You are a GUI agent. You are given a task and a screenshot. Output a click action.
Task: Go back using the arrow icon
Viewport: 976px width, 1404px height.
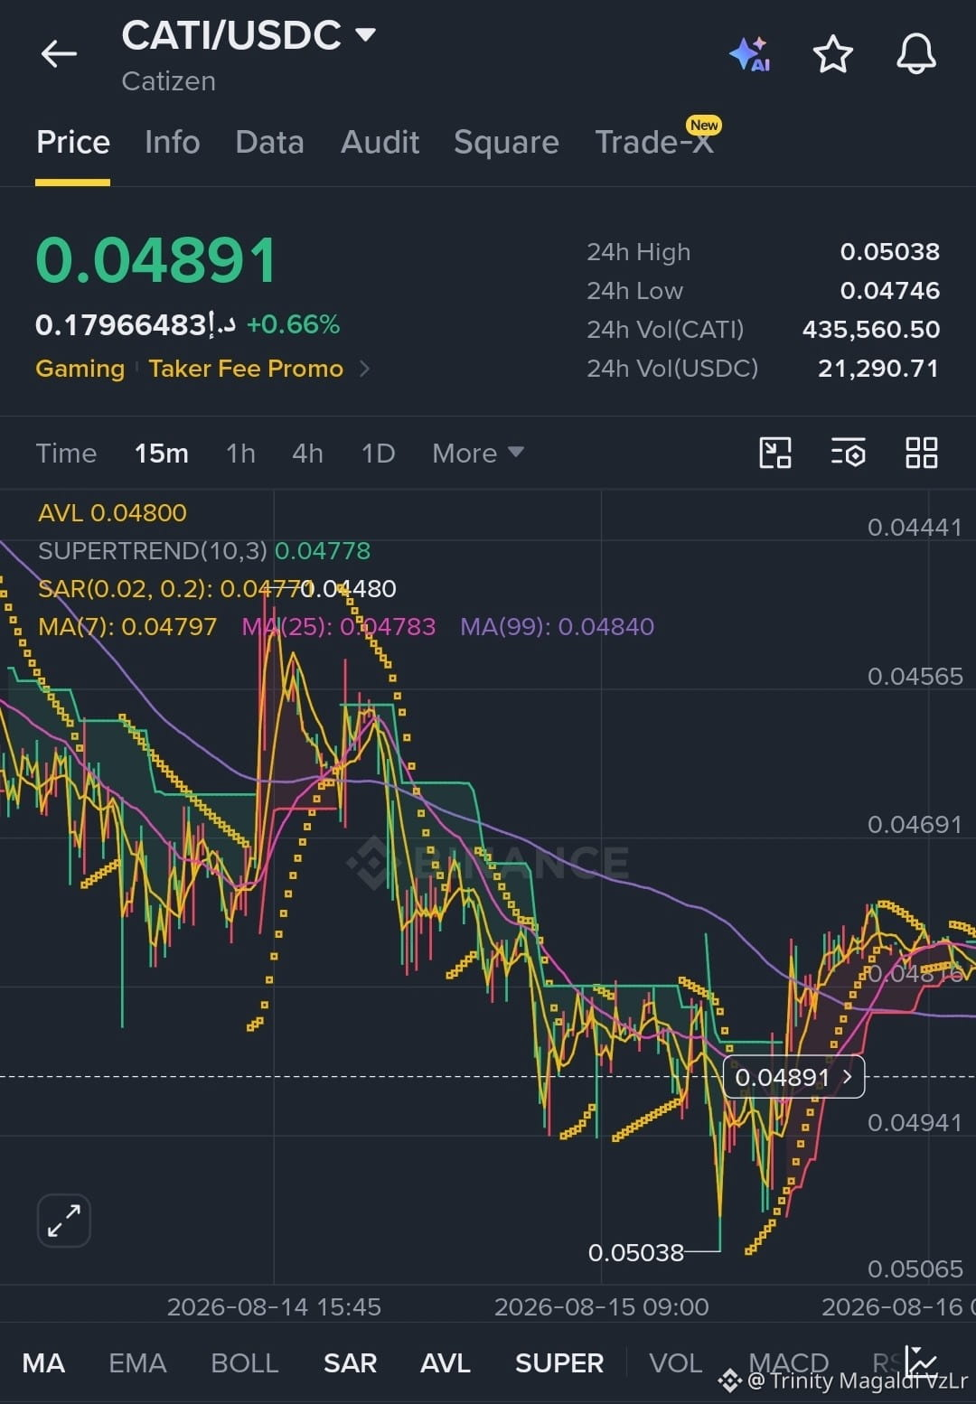click(x=59, y=54)
